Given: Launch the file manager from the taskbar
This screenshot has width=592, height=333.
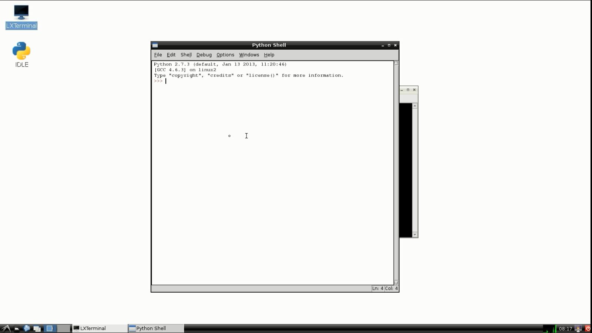Looking at the screenshot, I should [x=17, y=328].
